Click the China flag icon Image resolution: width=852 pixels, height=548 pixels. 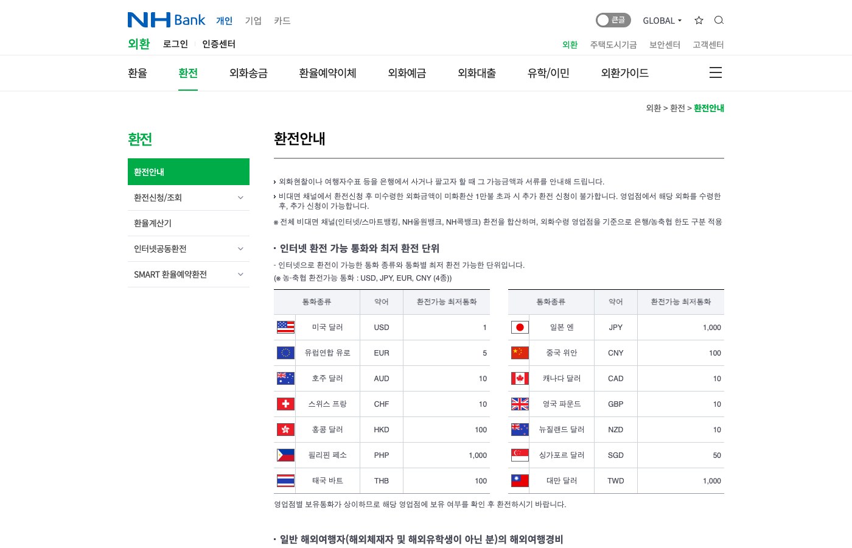[x=520, y=353]
